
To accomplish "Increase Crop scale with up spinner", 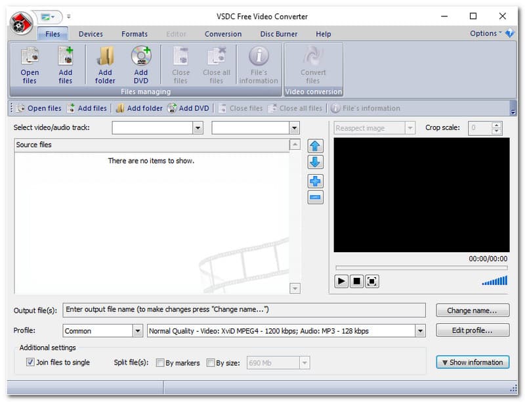I will (497, 125).
